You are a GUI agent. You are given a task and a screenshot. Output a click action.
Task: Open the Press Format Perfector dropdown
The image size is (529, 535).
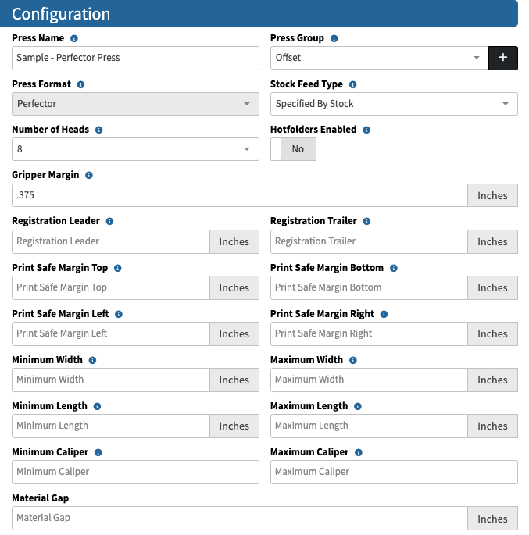click(135, 104)
